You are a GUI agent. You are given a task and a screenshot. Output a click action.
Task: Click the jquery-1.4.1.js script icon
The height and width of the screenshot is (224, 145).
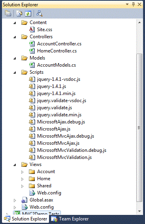click(x=32, y=86)
